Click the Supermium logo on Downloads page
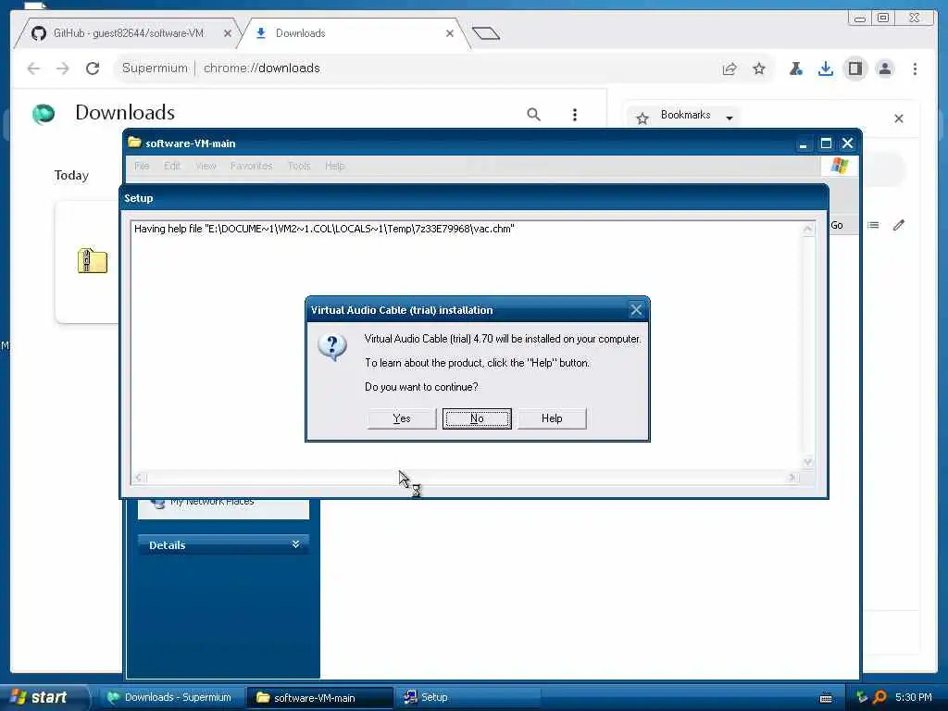 [44, 114]
